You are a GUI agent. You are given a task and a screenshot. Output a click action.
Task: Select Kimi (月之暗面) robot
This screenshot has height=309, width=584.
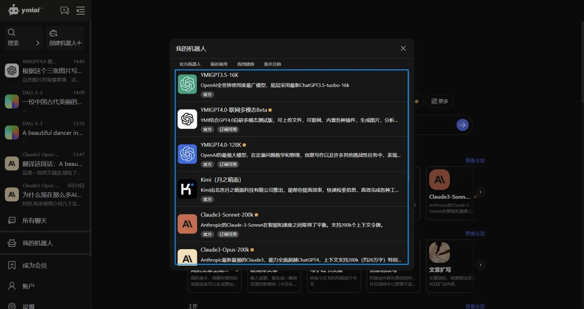(x=292, y=189)
